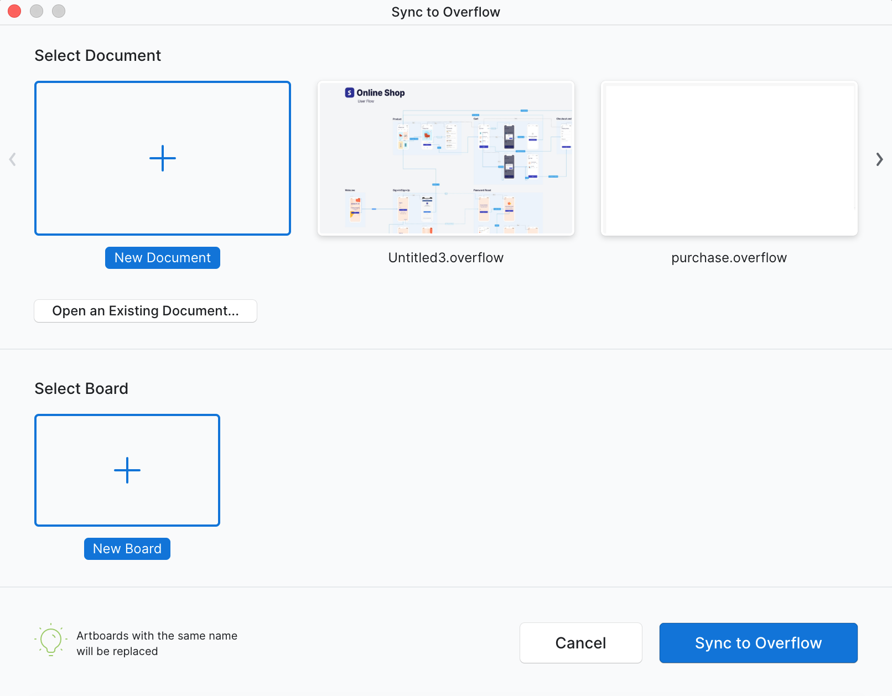892x696 pixels.
Task: Click the plus icon for New Document
Action: click(163, 158)
